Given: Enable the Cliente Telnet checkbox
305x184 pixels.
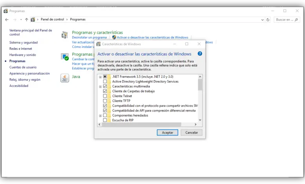Looking at the screenshot, I should tap(105, 96).
